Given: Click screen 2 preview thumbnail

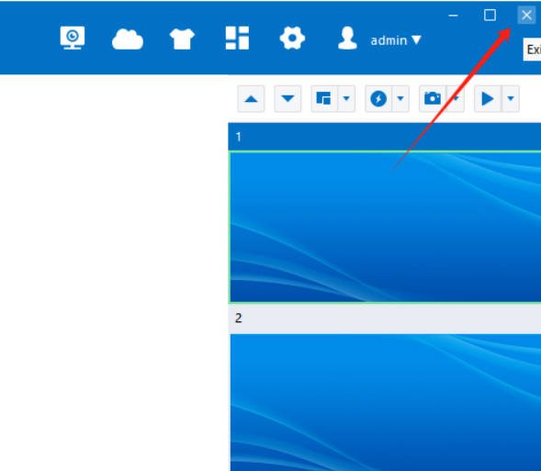Looking at the screenshot, I should (385, 402).
